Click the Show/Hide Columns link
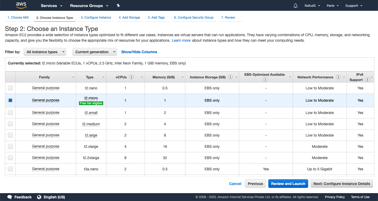This screenshot has height=201, width=378. click(139, 52)
